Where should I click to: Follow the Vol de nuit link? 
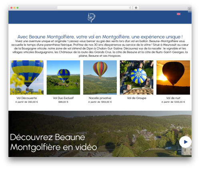(173, 98)
